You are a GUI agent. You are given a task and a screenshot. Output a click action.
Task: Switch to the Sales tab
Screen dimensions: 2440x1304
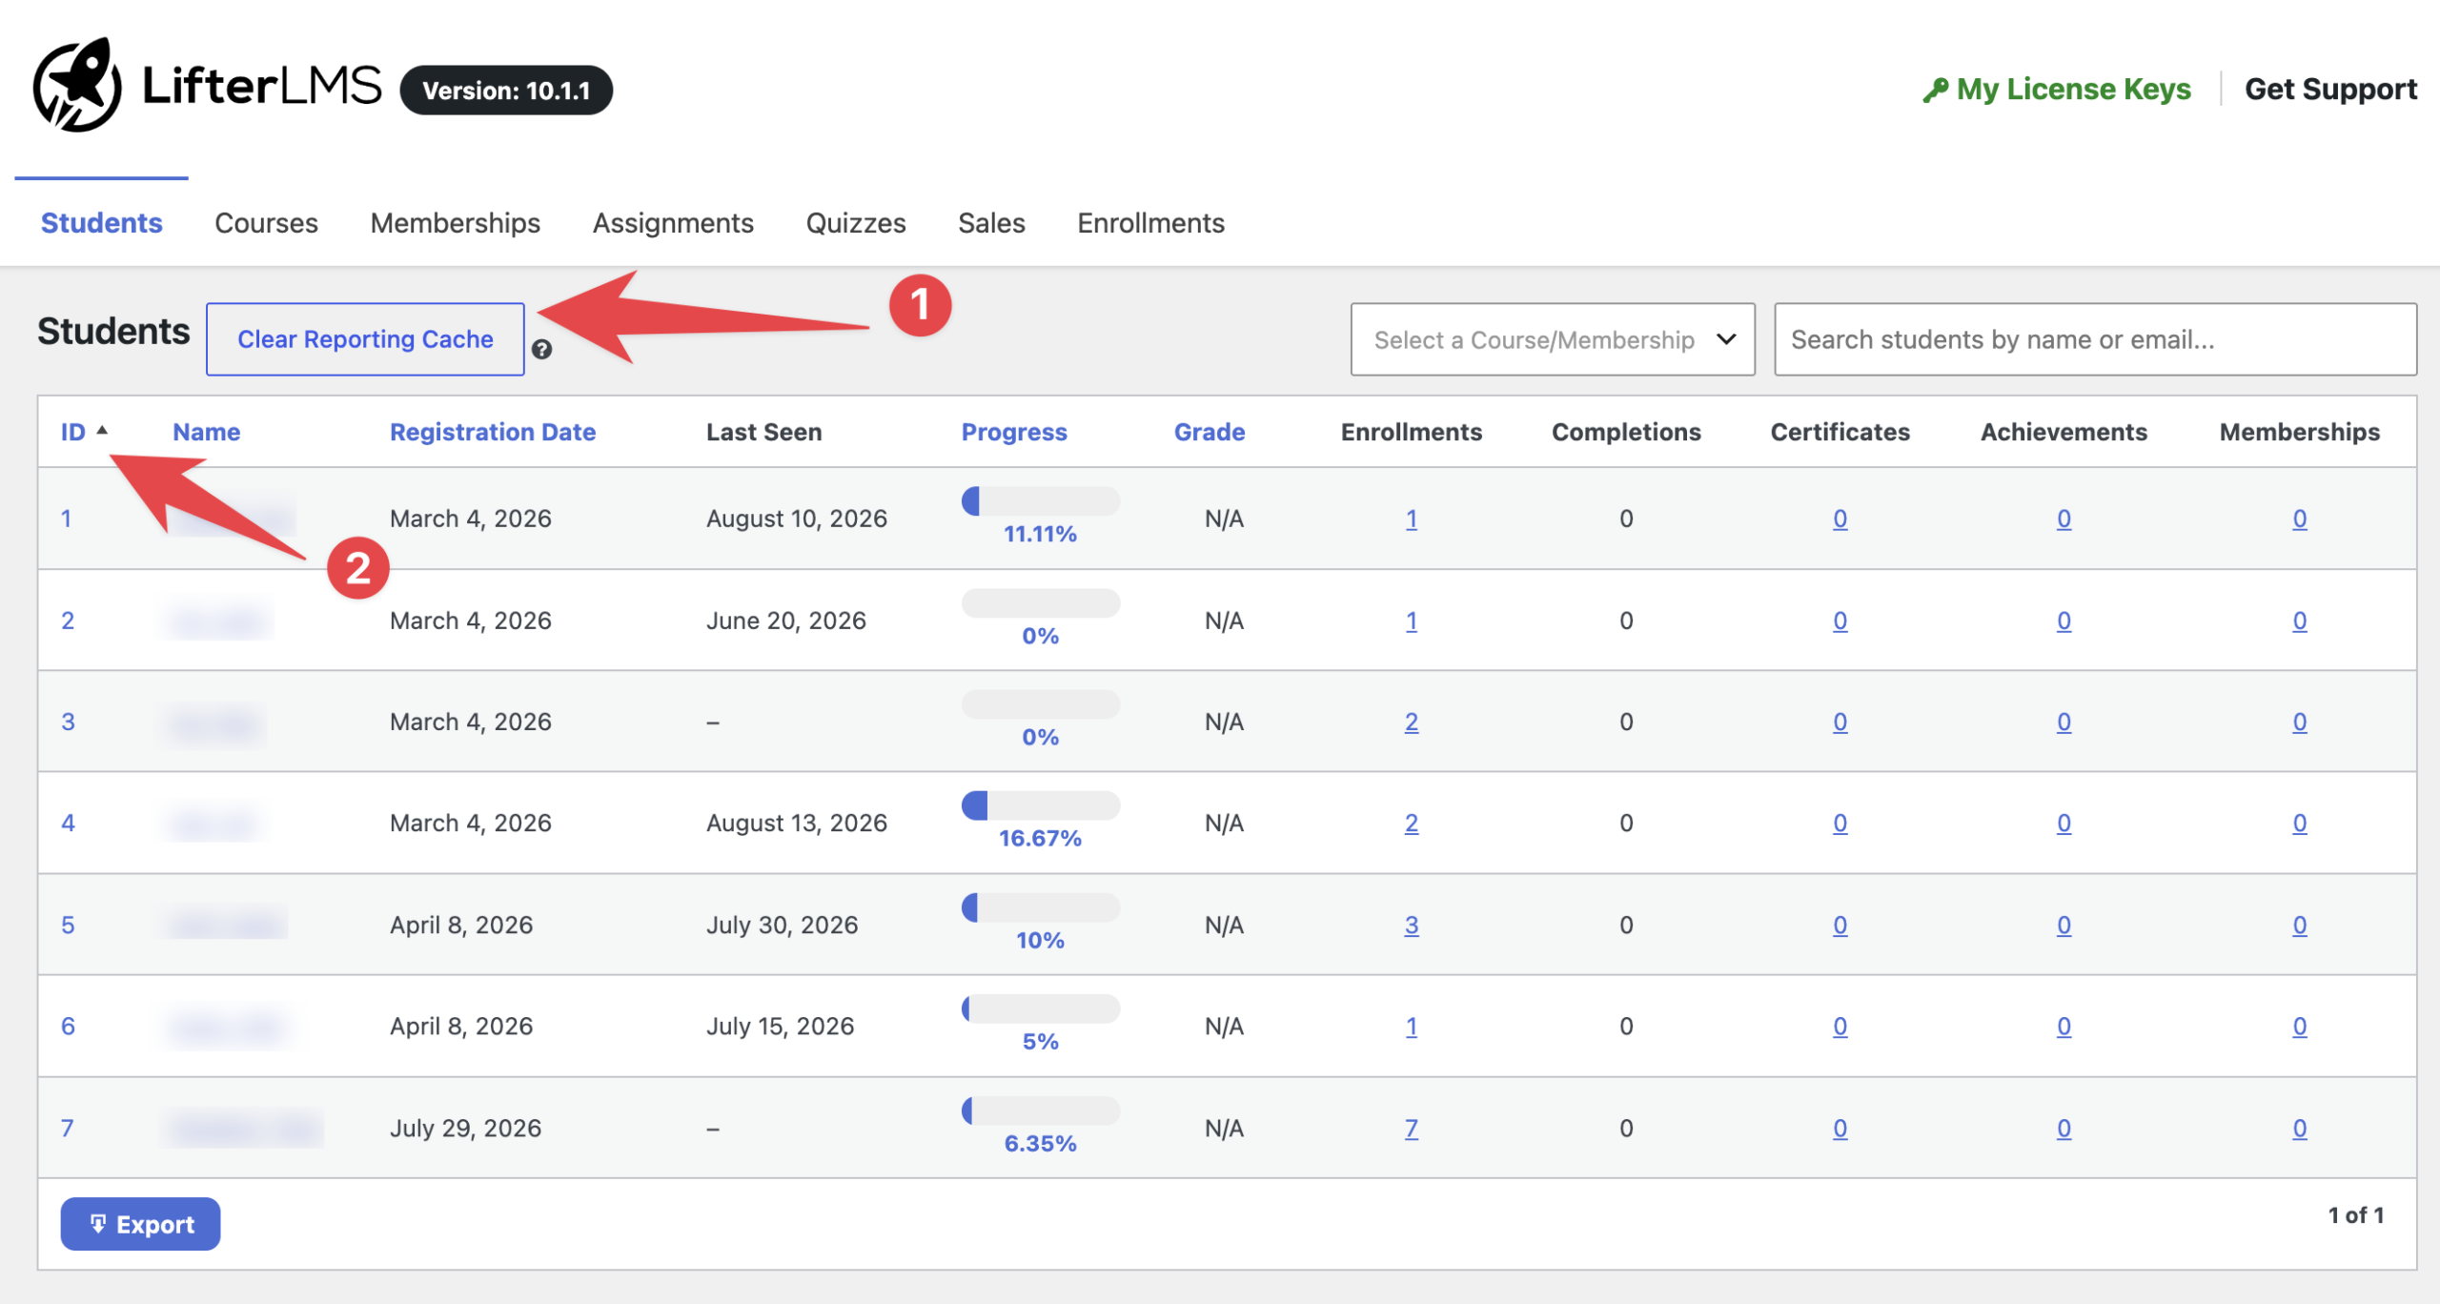(x=991, y=222)
